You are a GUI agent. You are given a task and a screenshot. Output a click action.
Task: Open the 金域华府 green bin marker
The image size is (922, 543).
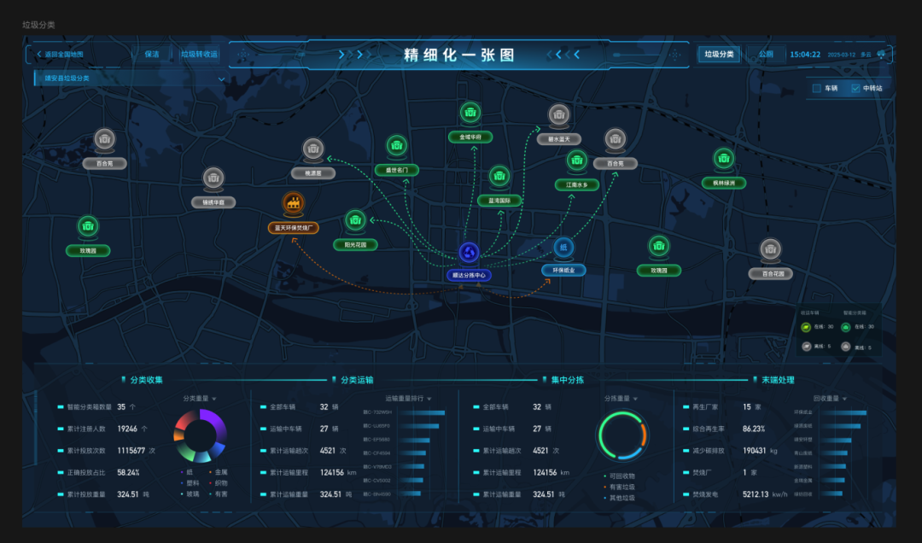(470, 113)
